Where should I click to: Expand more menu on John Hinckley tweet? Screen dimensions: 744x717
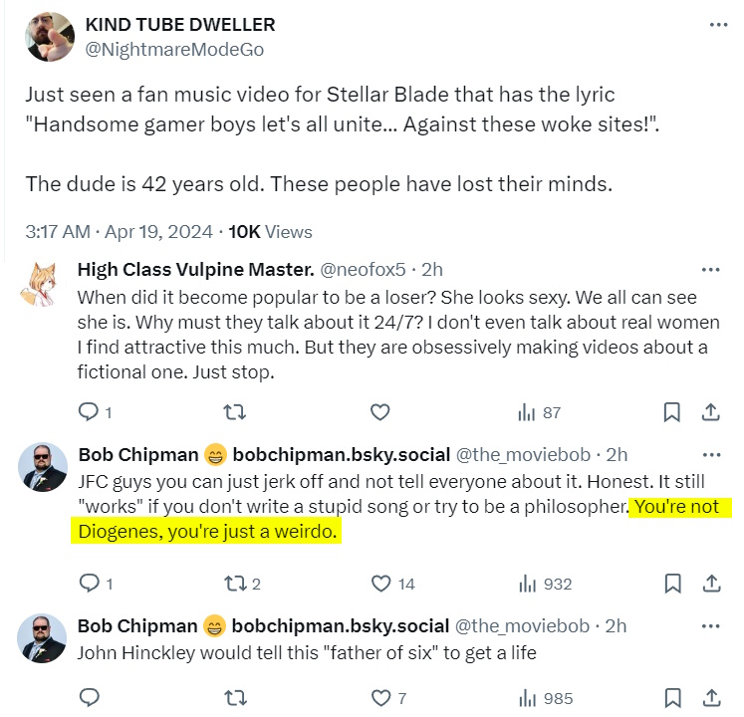pos(711,626)
